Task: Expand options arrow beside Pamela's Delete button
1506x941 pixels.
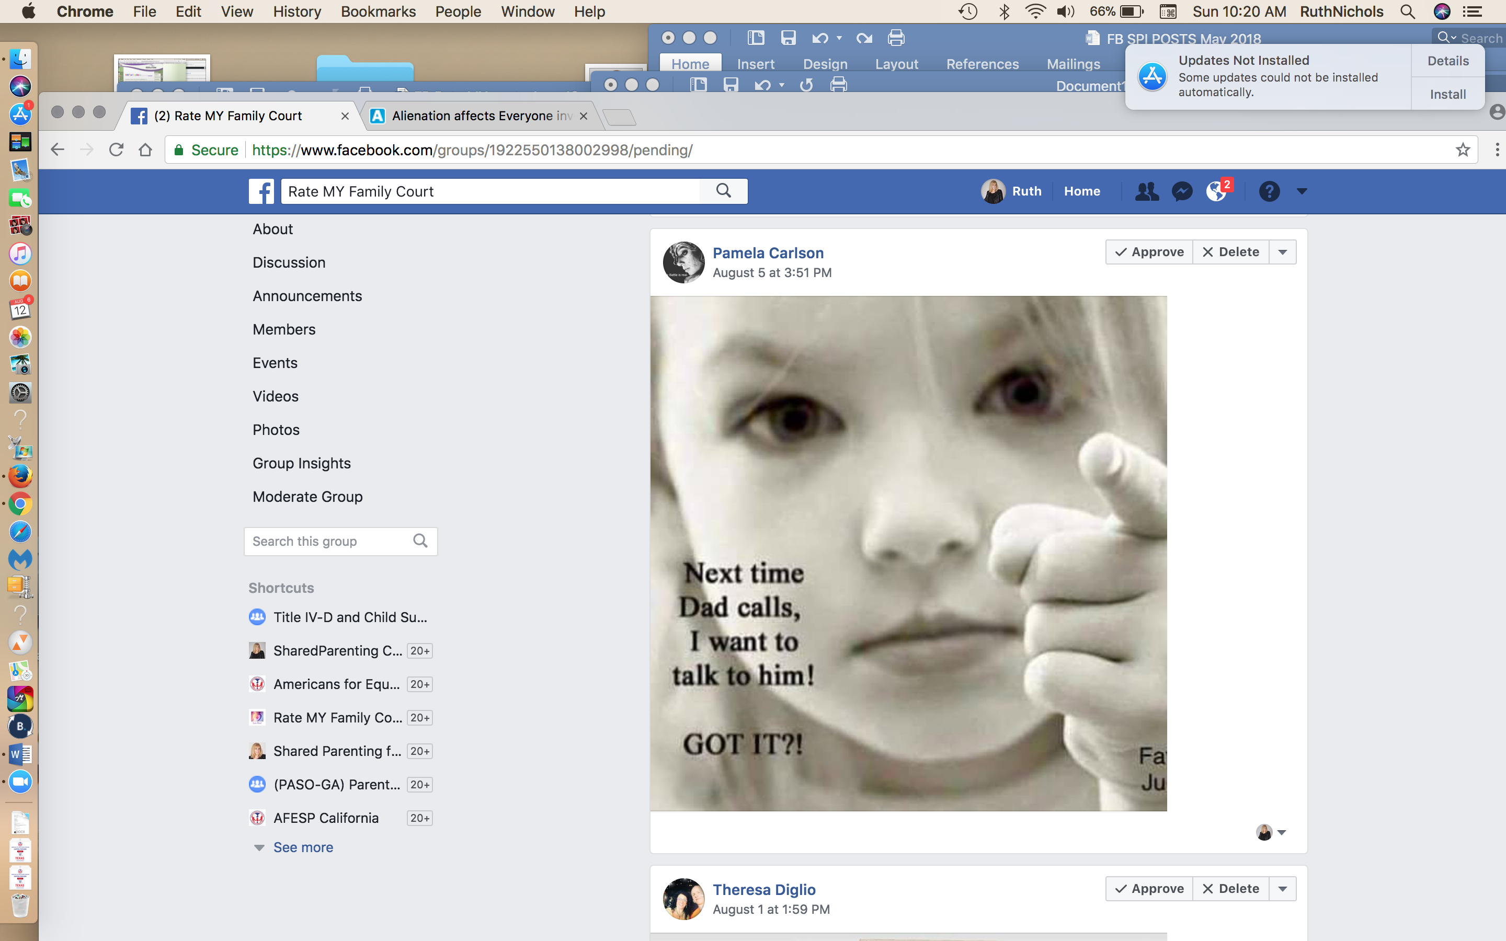Action: pos(1283,252)
